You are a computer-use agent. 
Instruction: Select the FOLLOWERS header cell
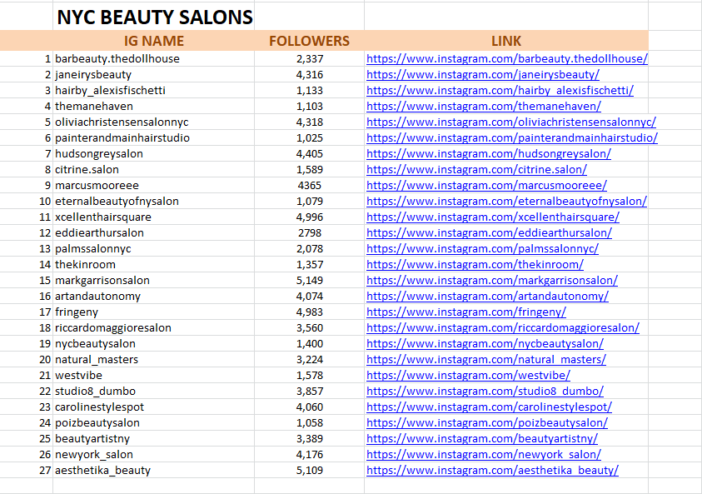point(310,41)
